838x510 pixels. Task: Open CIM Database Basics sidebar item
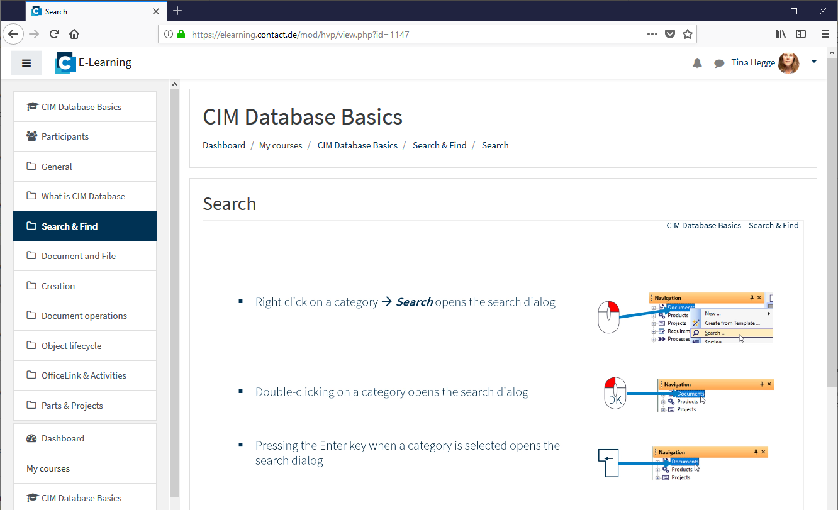tap(85, 107)
